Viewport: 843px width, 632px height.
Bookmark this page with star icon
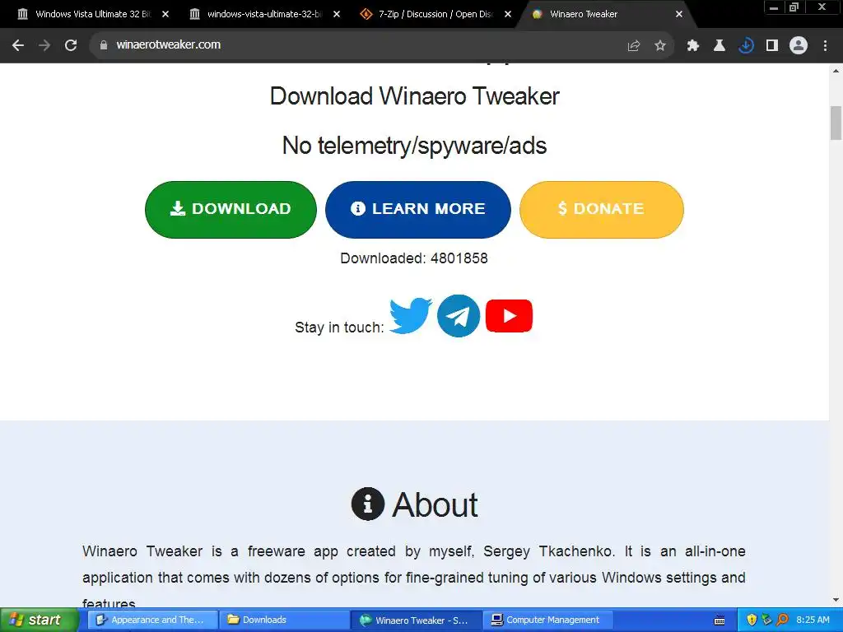(660, 46)
